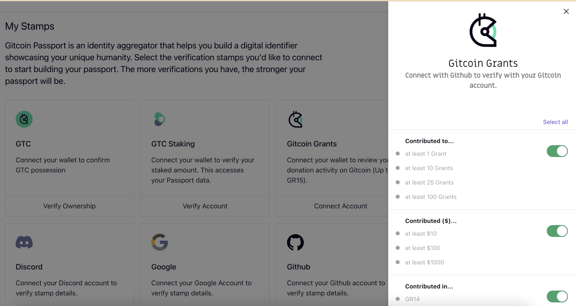Click the GTC stamp green icon

pos(24,119)
